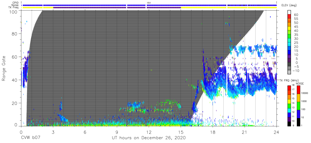The height and width of the screenshot is (143, 311).
Task: Click the x-axis tick label '12'
Action: pyautogui.click(x=149, y=132)
